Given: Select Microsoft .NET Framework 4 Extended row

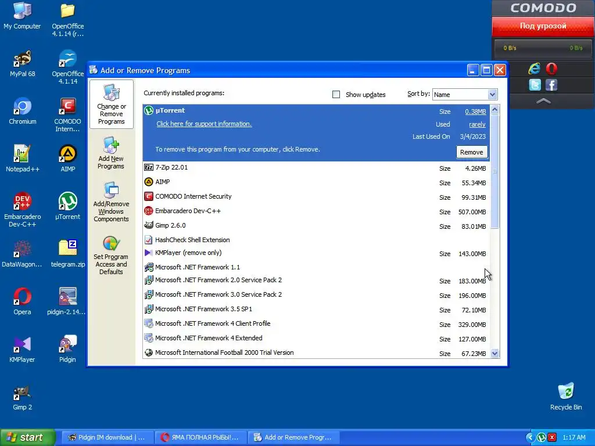Looking at the screenshot, I should click(x=317, y=338).
